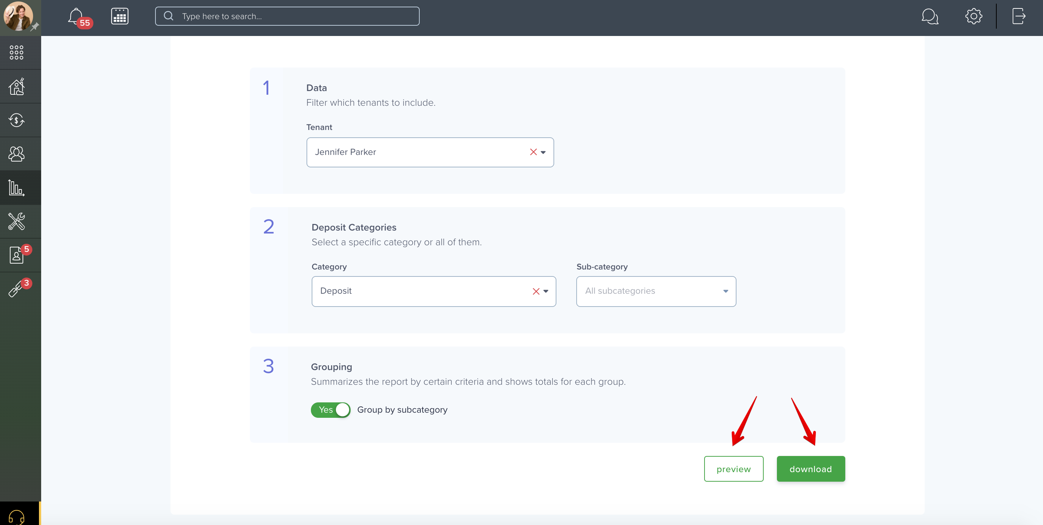Open the paint roller icon with badge 3
Image resolution: width=1043 pixels, height=525 pixels.
pos(17,289)
